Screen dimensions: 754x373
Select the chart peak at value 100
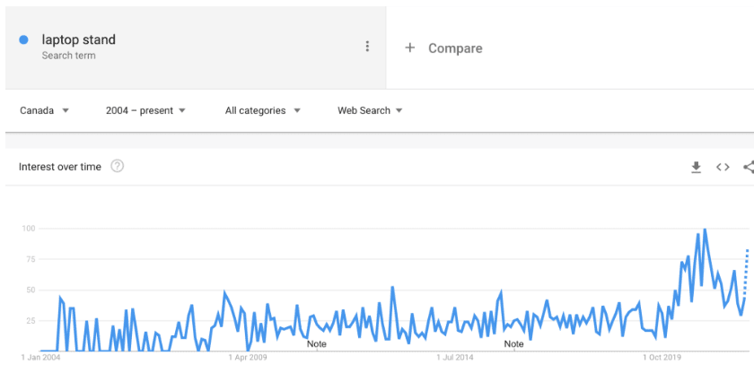tap(705, 230)
